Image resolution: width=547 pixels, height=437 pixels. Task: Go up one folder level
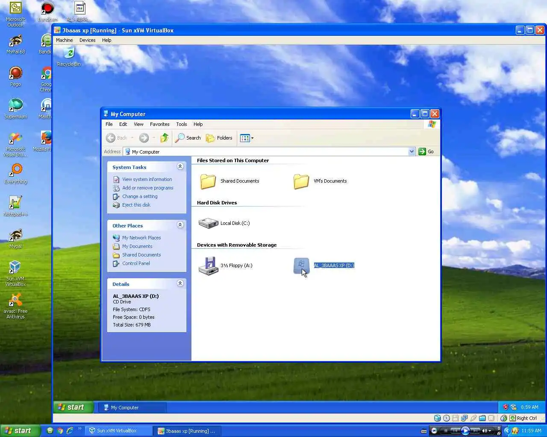click(x=165, y=138)
